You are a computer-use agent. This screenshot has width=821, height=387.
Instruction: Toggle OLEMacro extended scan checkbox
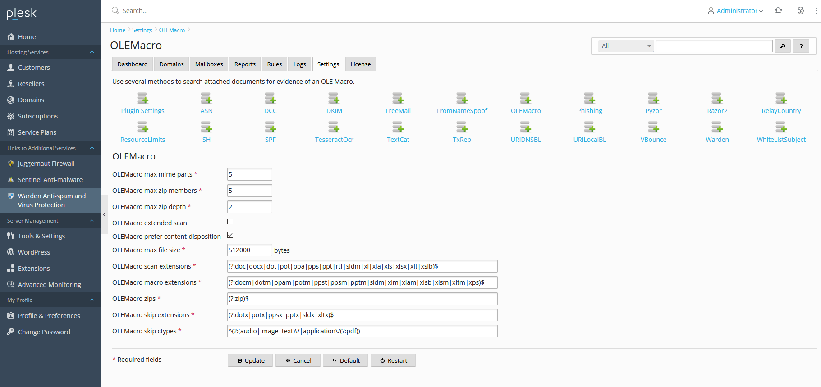tap(230, 222)
